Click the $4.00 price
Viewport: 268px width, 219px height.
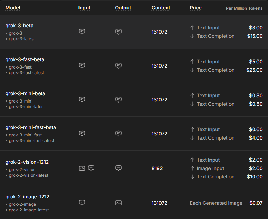click(256, 138)
